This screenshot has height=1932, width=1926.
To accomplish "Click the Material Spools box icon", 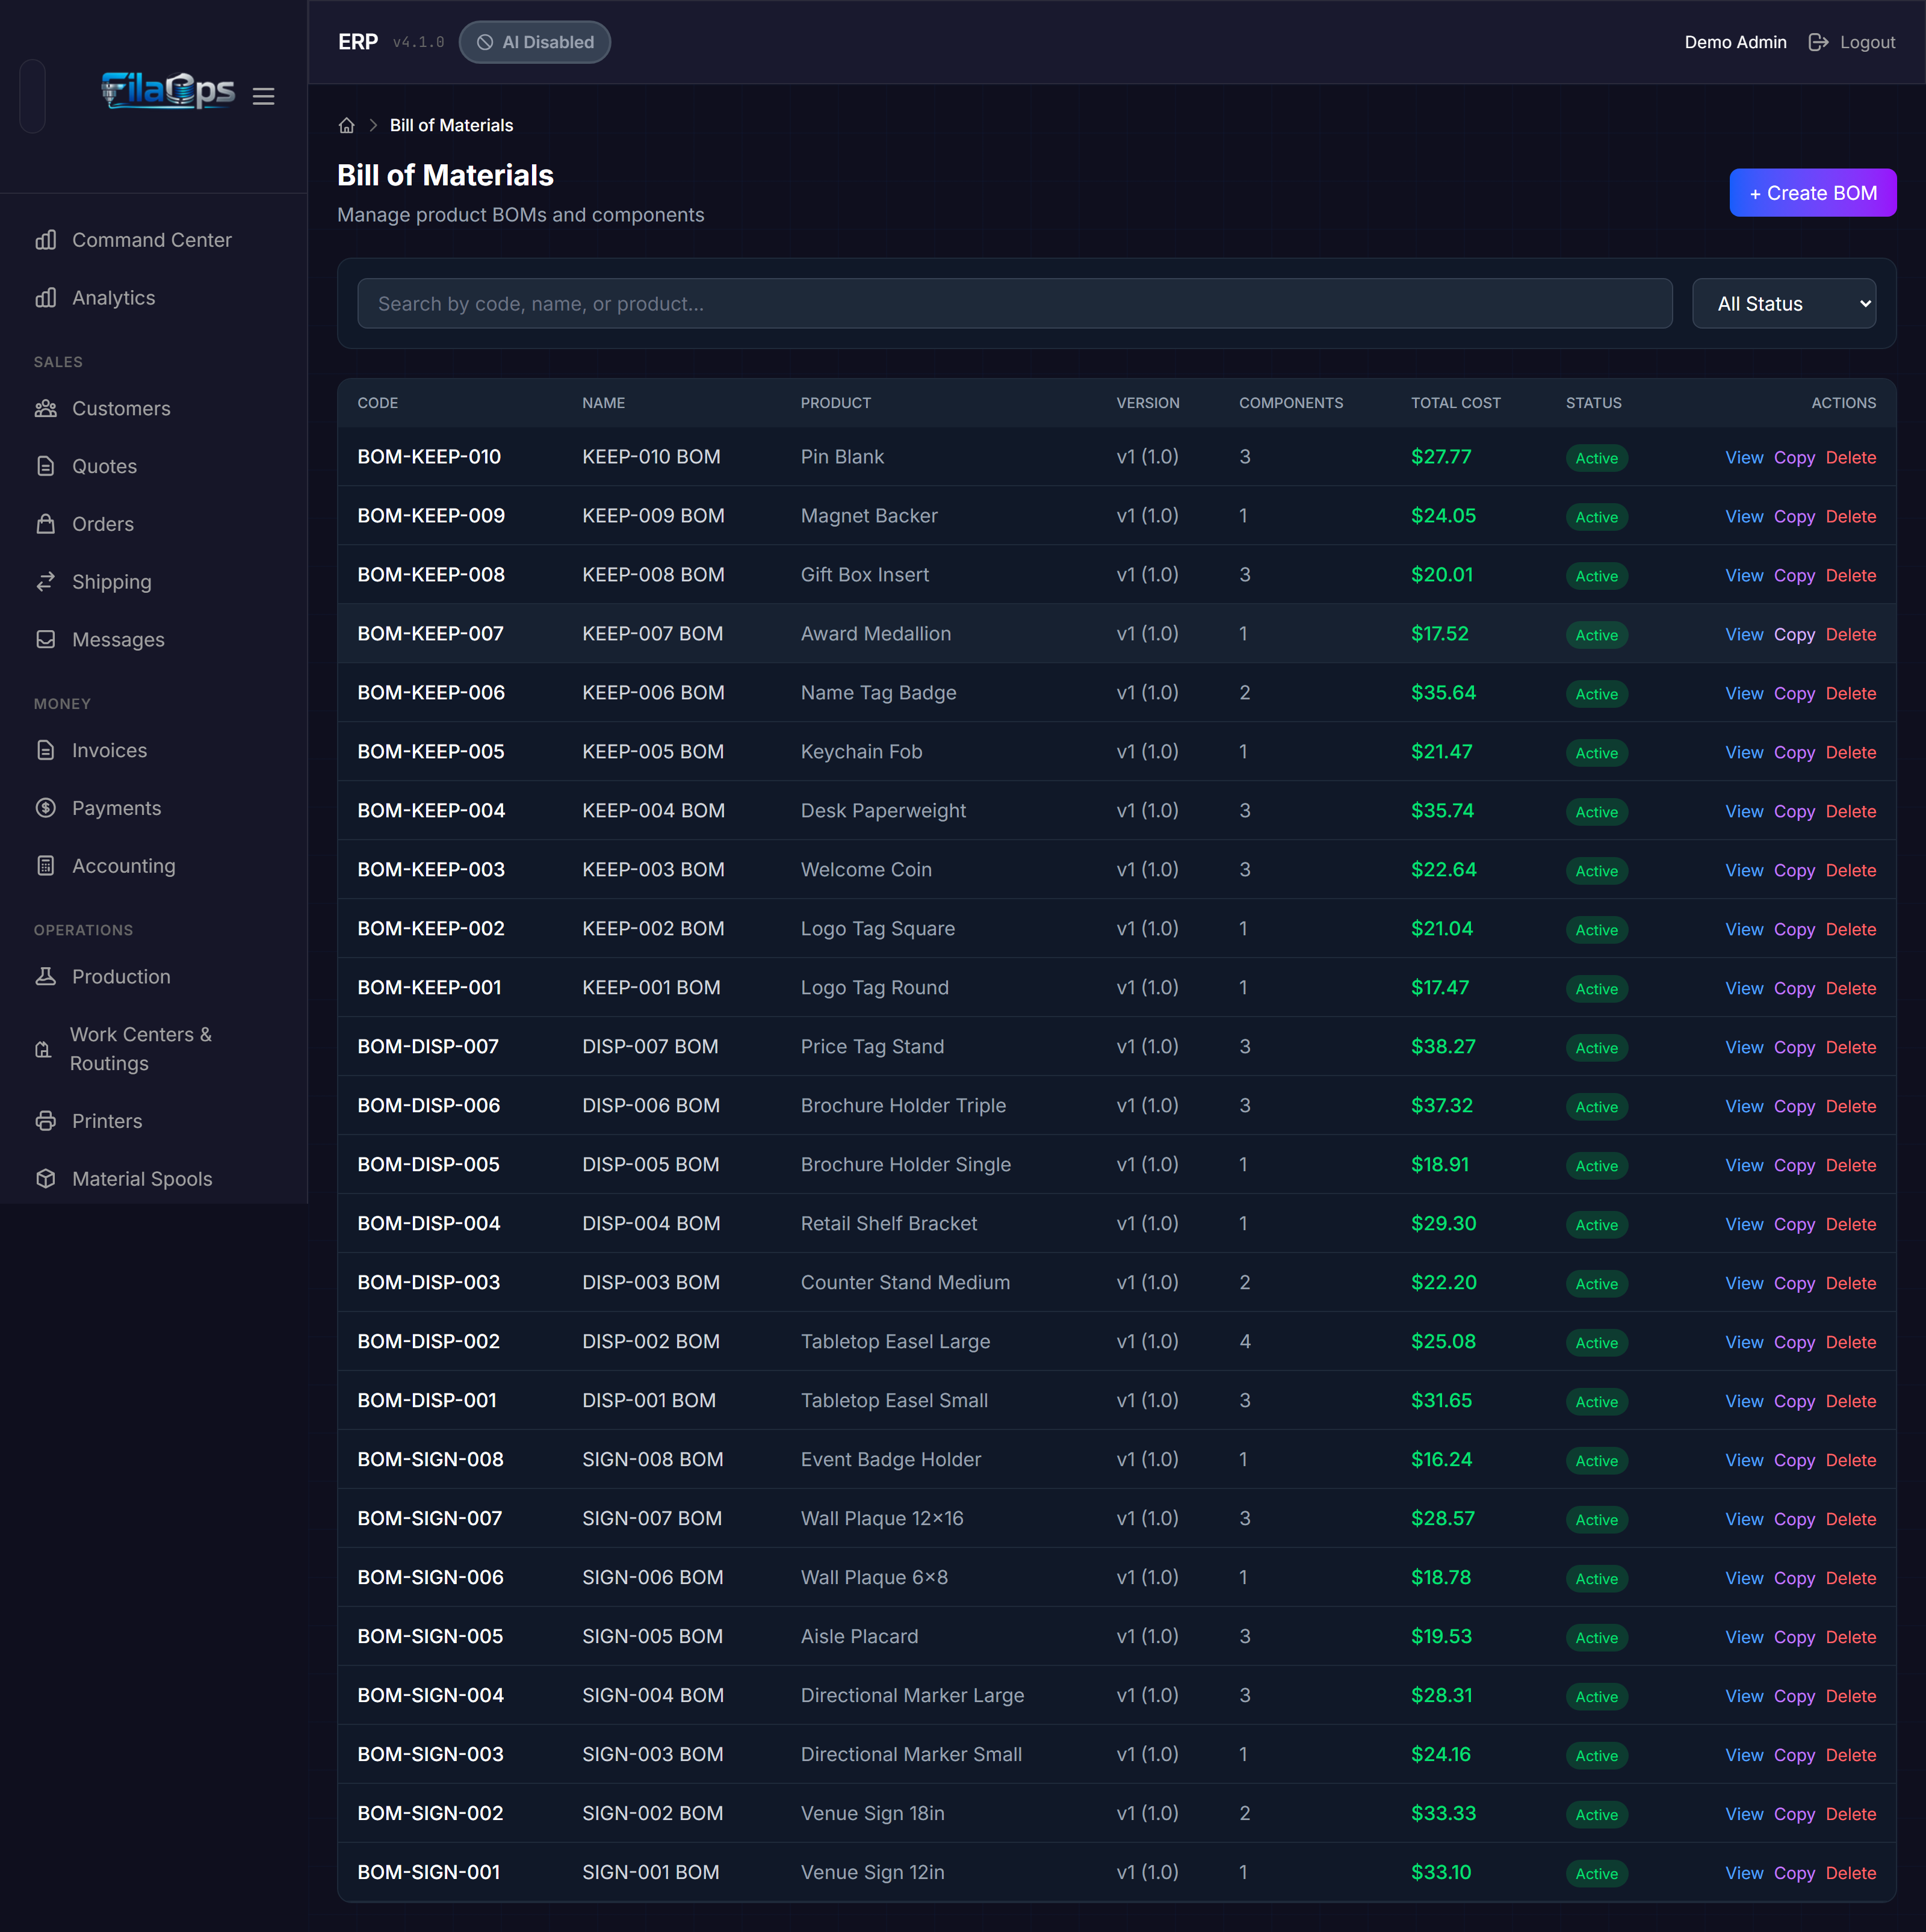I will 46,1179.
